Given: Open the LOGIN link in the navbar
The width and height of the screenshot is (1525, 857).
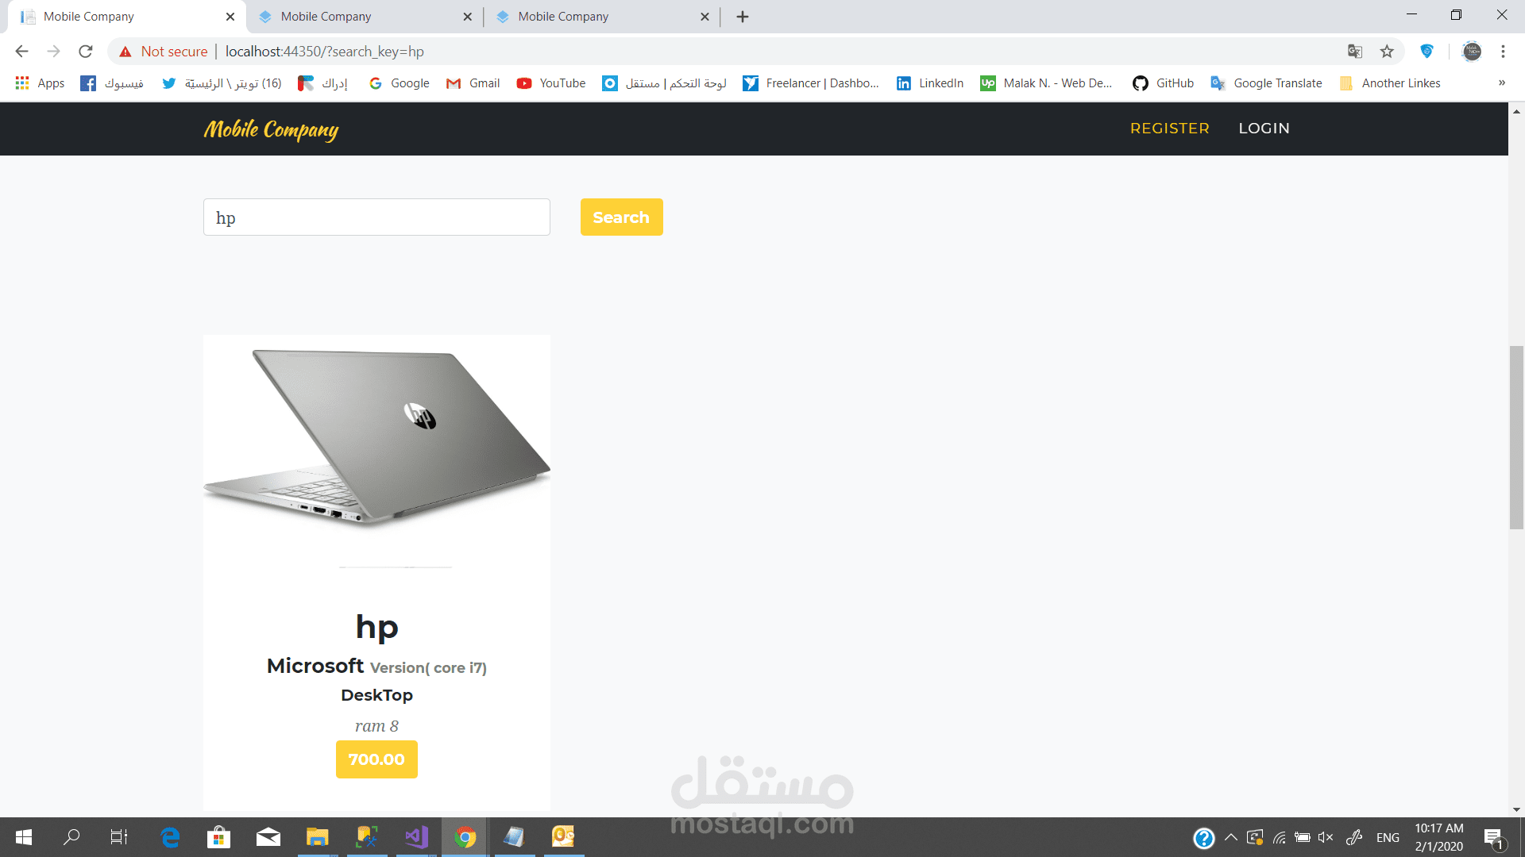Looking at the screenshot, I should click(x=1264, y=129).
